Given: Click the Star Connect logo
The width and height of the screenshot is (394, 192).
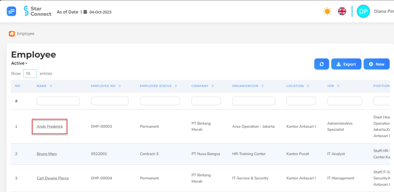Looking at the screenshot, I should pos(37,11).
